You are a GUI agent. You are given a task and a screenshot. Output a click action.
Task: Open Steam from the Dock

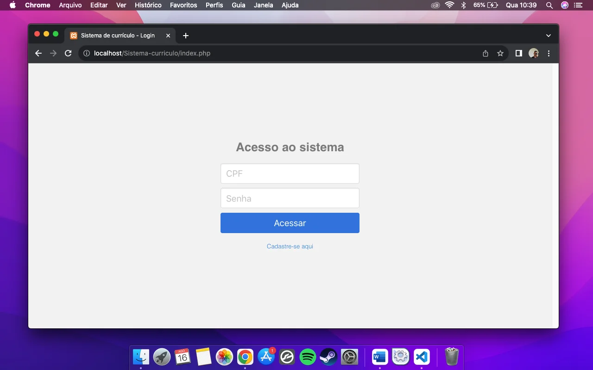[328, 357]
